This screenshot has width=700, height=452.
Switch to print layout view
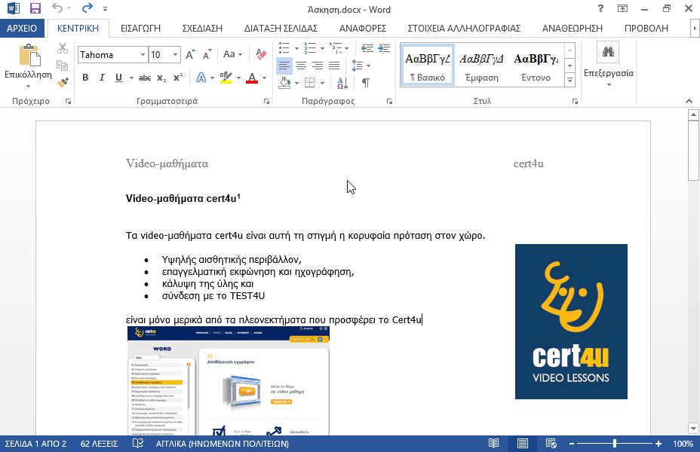pyautogui.click(x=522, y=444)
